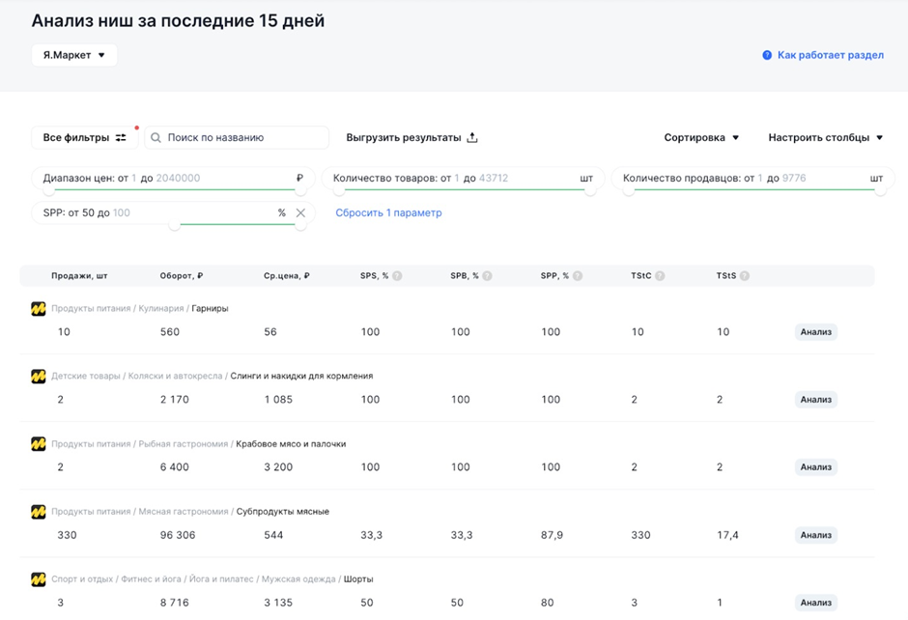The image size is (908, 620).
Task: Click the SPB, % help question icon
Action: tap(488, 275)
